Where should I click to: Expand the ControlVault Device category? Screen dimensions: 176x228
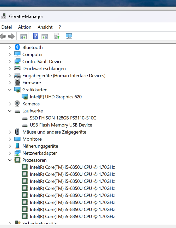pyautogui.click(x=10, y=62)
